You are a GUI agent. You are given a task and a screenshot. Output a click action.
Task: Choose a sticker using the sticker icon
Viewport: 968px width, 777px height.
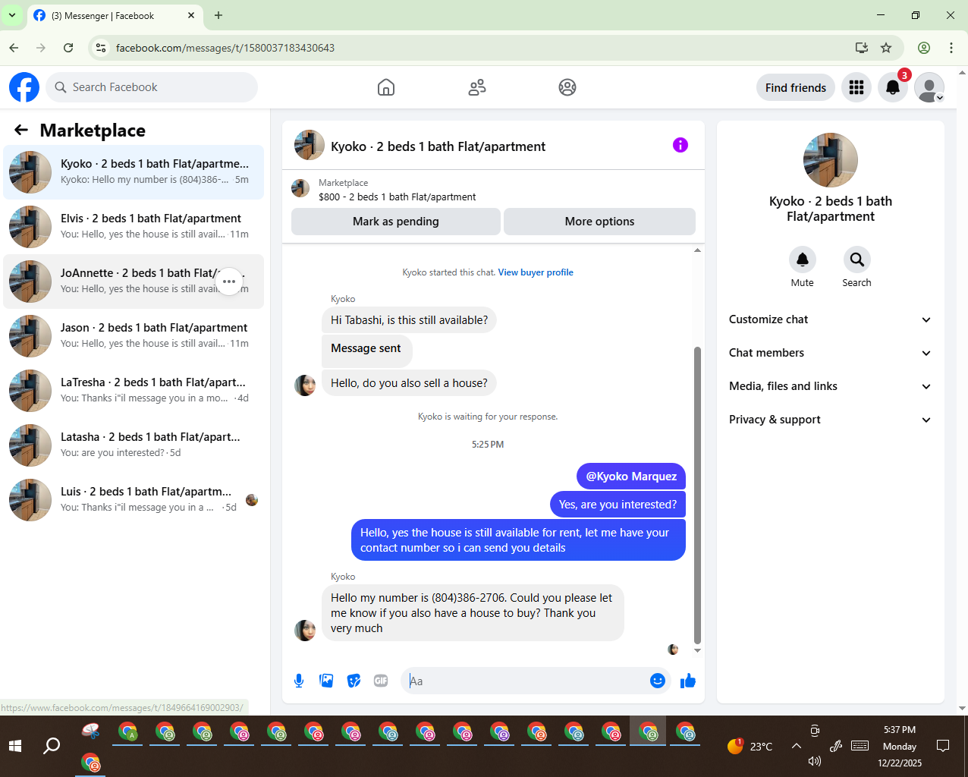coord(354,681)
